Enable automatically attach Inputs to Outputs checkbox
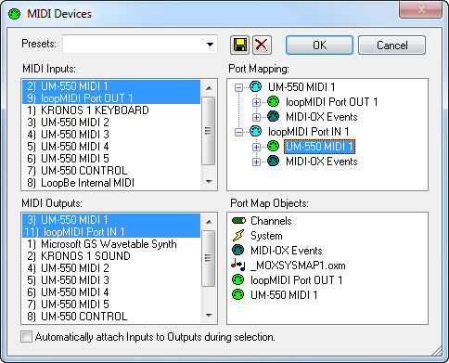449x363 pixels. (x=26, y=337)
